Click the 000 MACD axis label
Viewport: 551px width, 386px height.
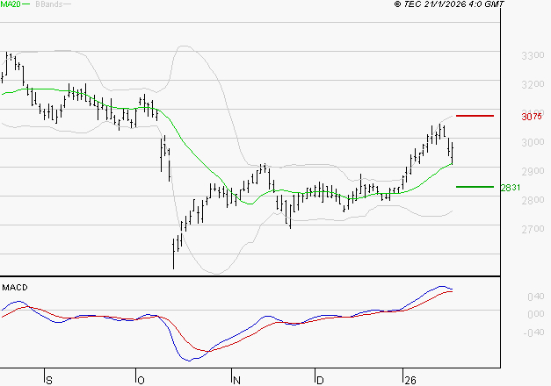536,314
